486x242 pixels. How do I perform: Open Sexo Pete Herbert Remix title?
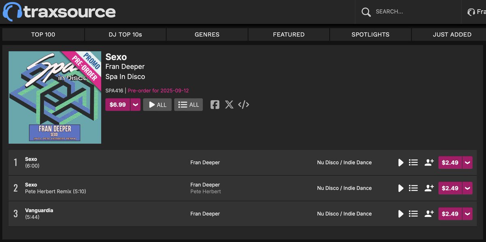click(31, 185)
